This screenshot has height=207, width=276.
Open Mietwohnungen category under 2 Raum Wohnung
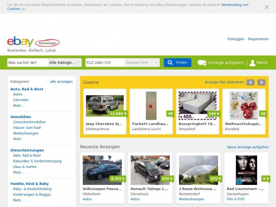point(191,199)
